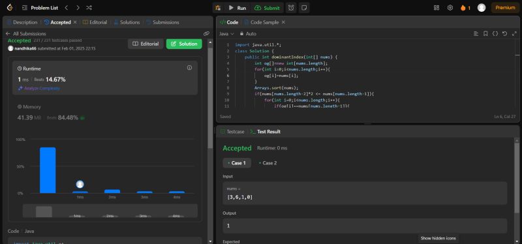Click the Output value 1
The image size is (522, 244).
click(228, 226)
